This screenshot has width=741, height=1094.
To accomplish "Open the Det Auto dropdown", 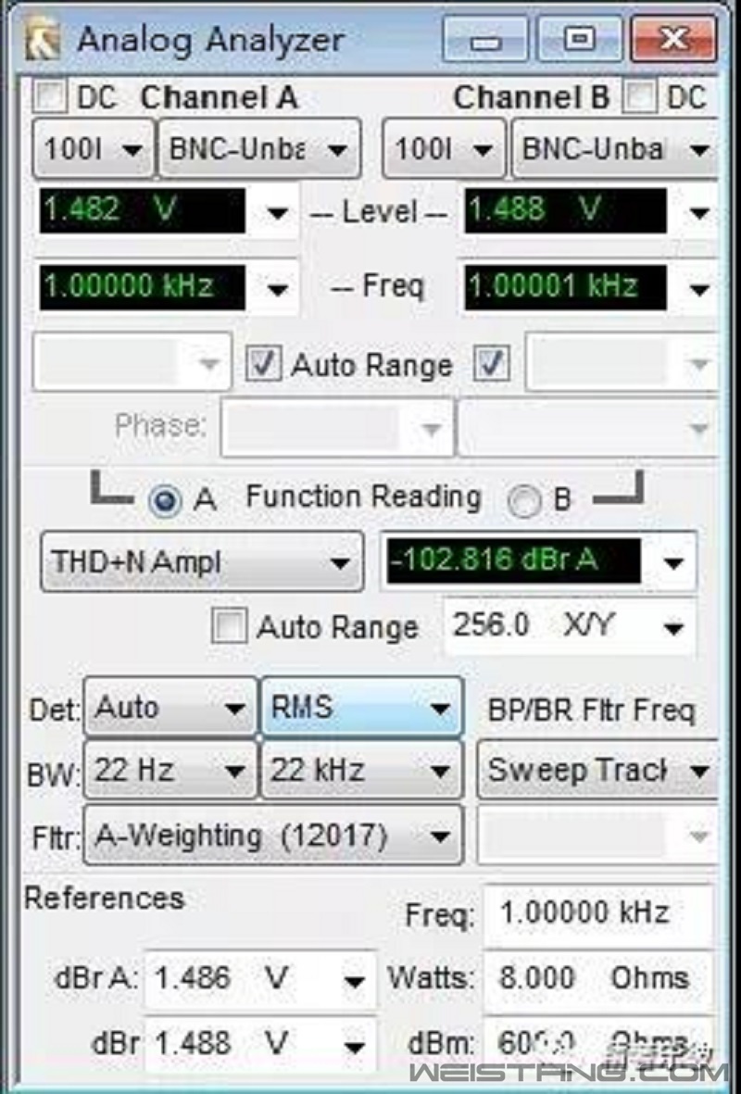I will [x=170, y=709].
